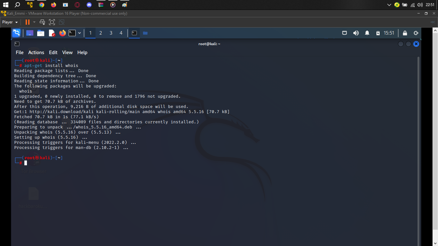Image resolution: width=438 pixels, height=246 pixels.
Task: Click the terminal window title bar icon
Action: (x=17, y=44)
